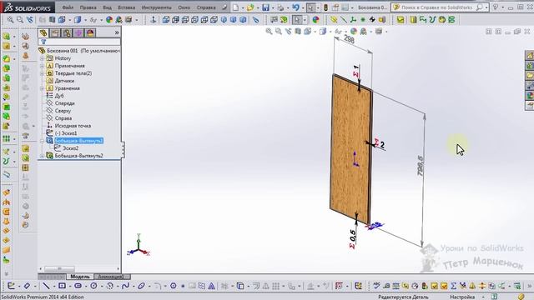The image size is (534, 300).
Task: Open the ConfigurationManager tab icon
Action: click(67, 32)
